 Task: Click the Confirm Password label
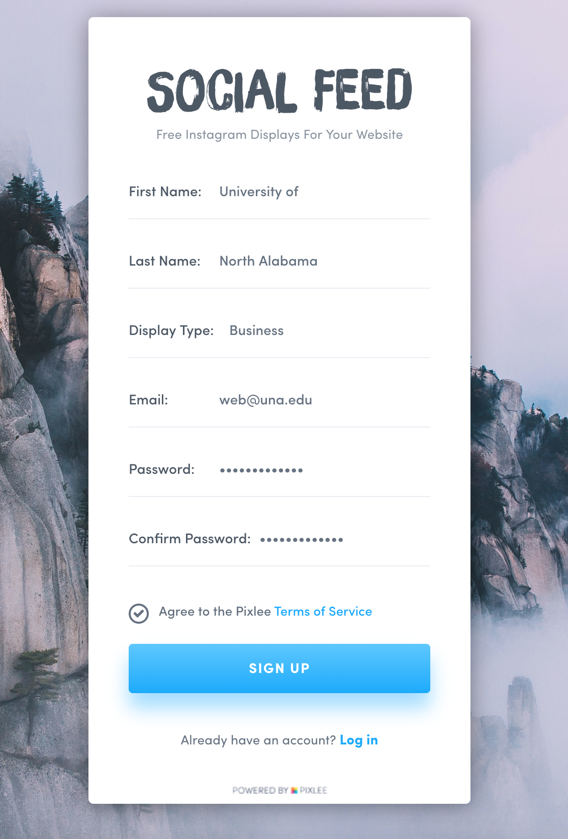(x=190, y=539)
